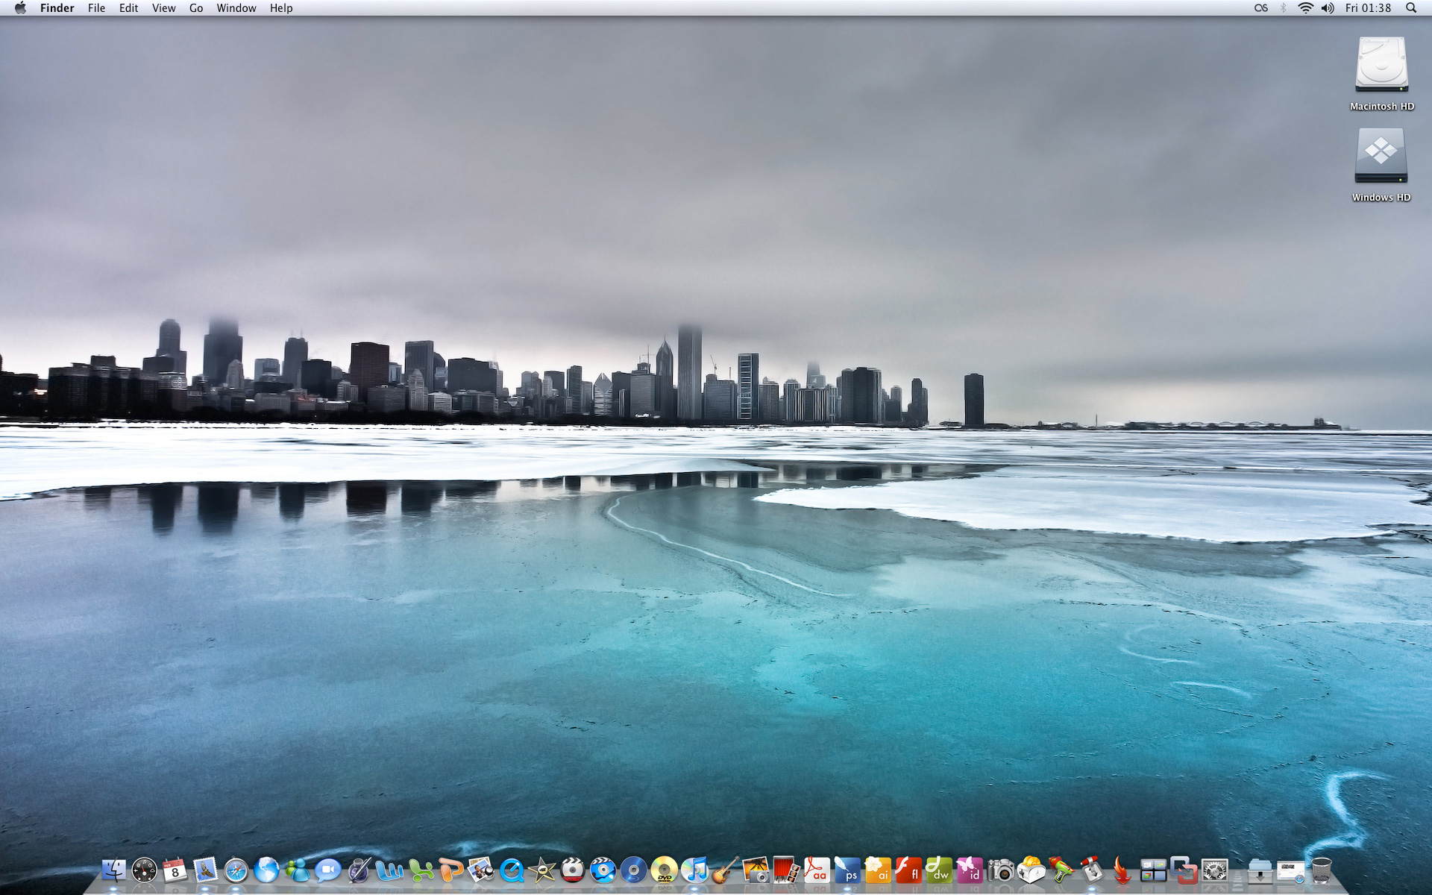Open iCal calendar in the dock

175,870
